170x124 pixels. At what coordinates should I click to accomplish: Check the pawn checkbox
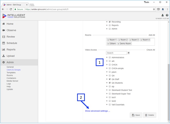[x=110, y=72]
